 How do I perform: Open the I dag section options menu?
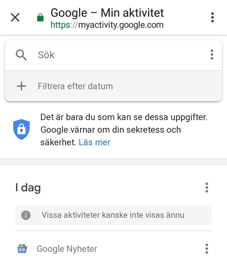coord(207,188)
